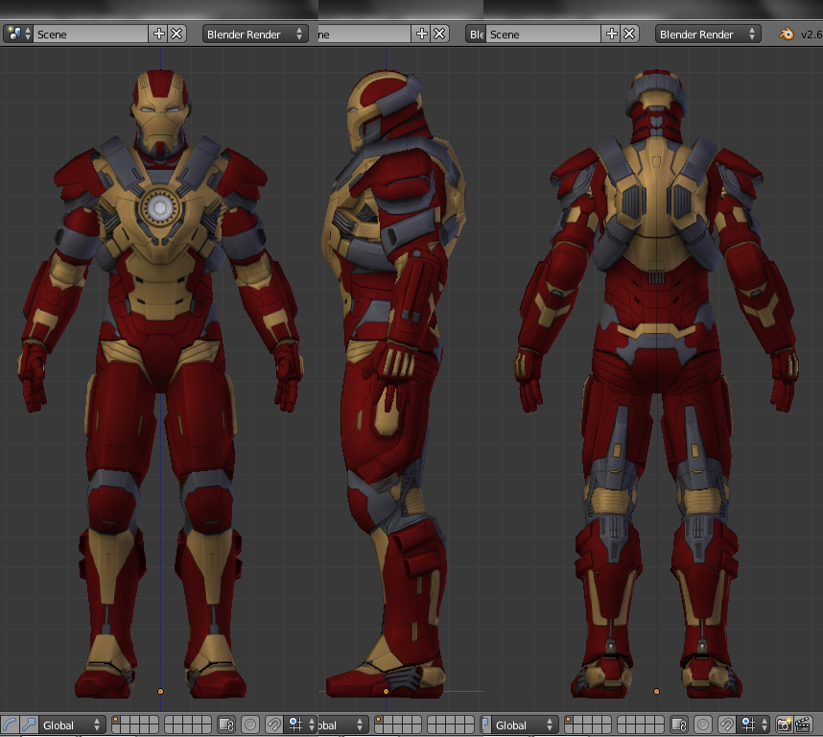Toggle the snap magnet in the front view
The width and height of the screenshot is (823, 737).
tap(273, 725)
